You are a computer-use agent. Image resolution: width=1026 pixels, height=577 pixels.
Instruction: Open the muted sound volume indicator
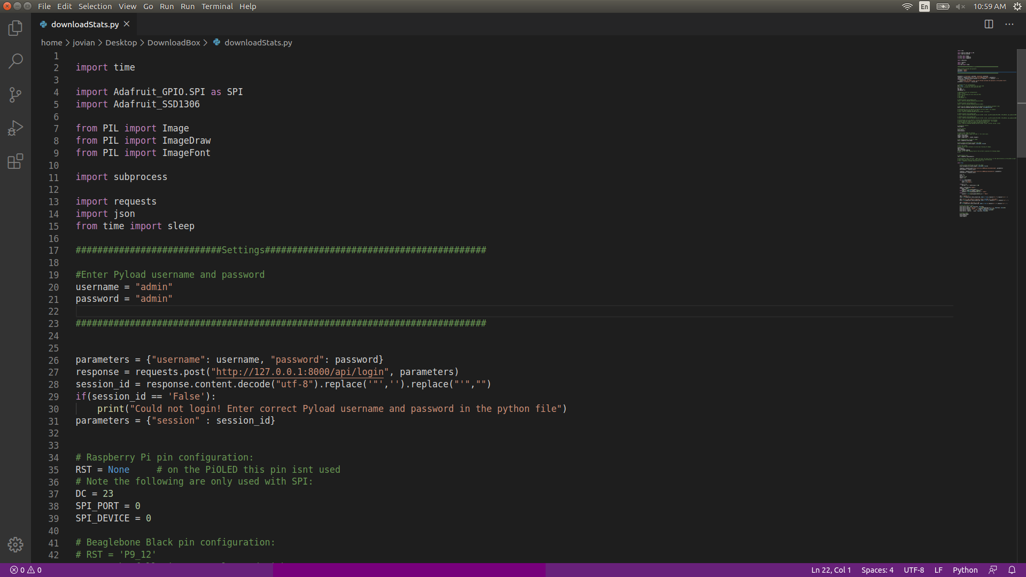[x=960, y=6]
